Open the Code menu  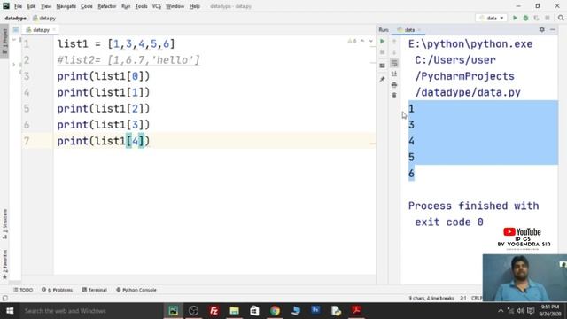(x=87, y=6)
